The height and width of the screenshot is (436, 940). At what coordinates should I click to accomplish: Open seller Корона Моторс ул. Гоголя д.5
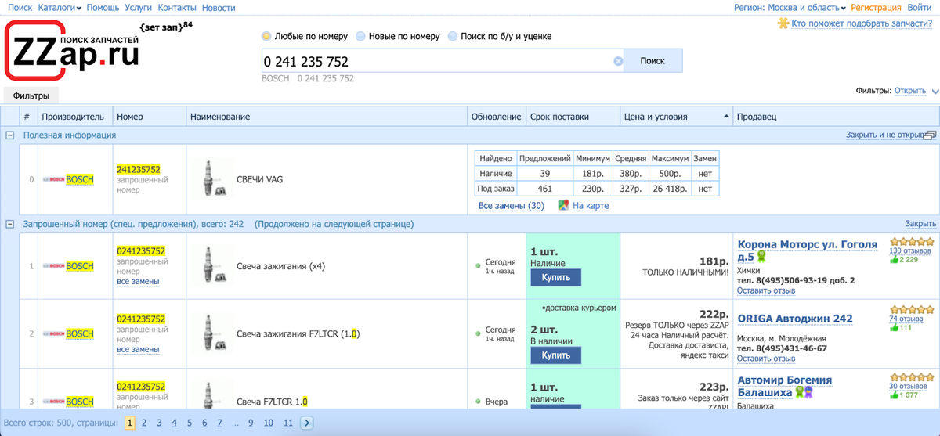(x=808, y=250)
